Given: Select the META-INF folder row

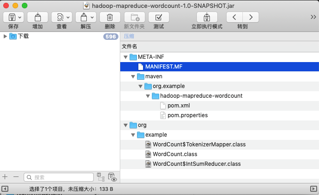Looking at the screenshot, I should (x=220, y=57).
